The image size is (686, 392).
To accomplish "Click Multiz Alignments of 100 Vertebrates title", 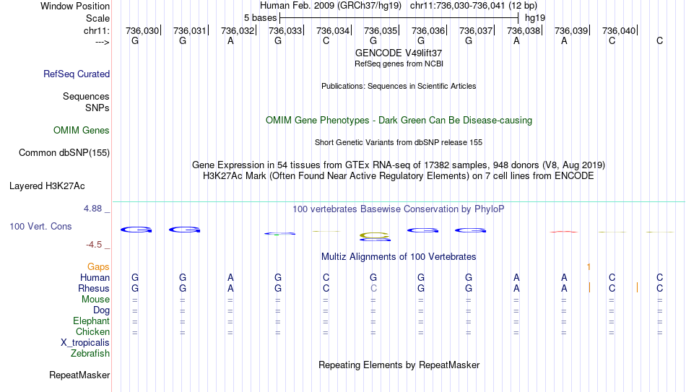I will [399, 257].
